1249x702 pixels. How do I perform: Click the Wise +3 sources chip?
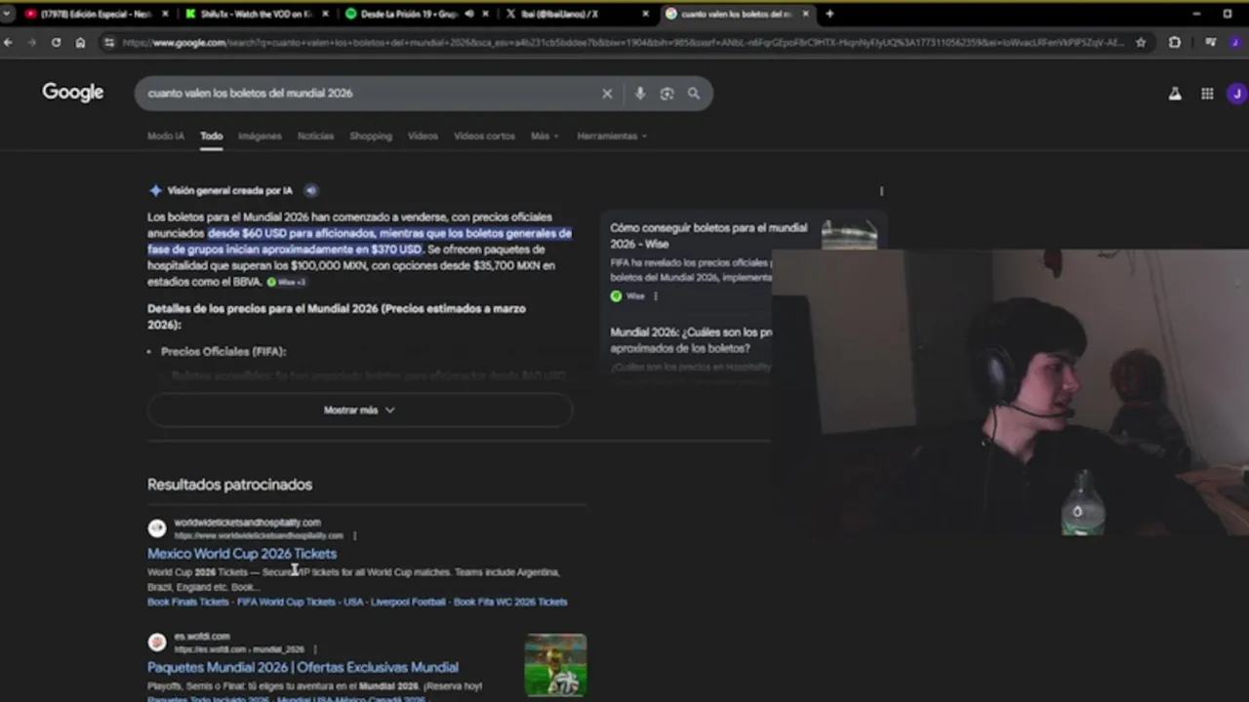[287, 283]
